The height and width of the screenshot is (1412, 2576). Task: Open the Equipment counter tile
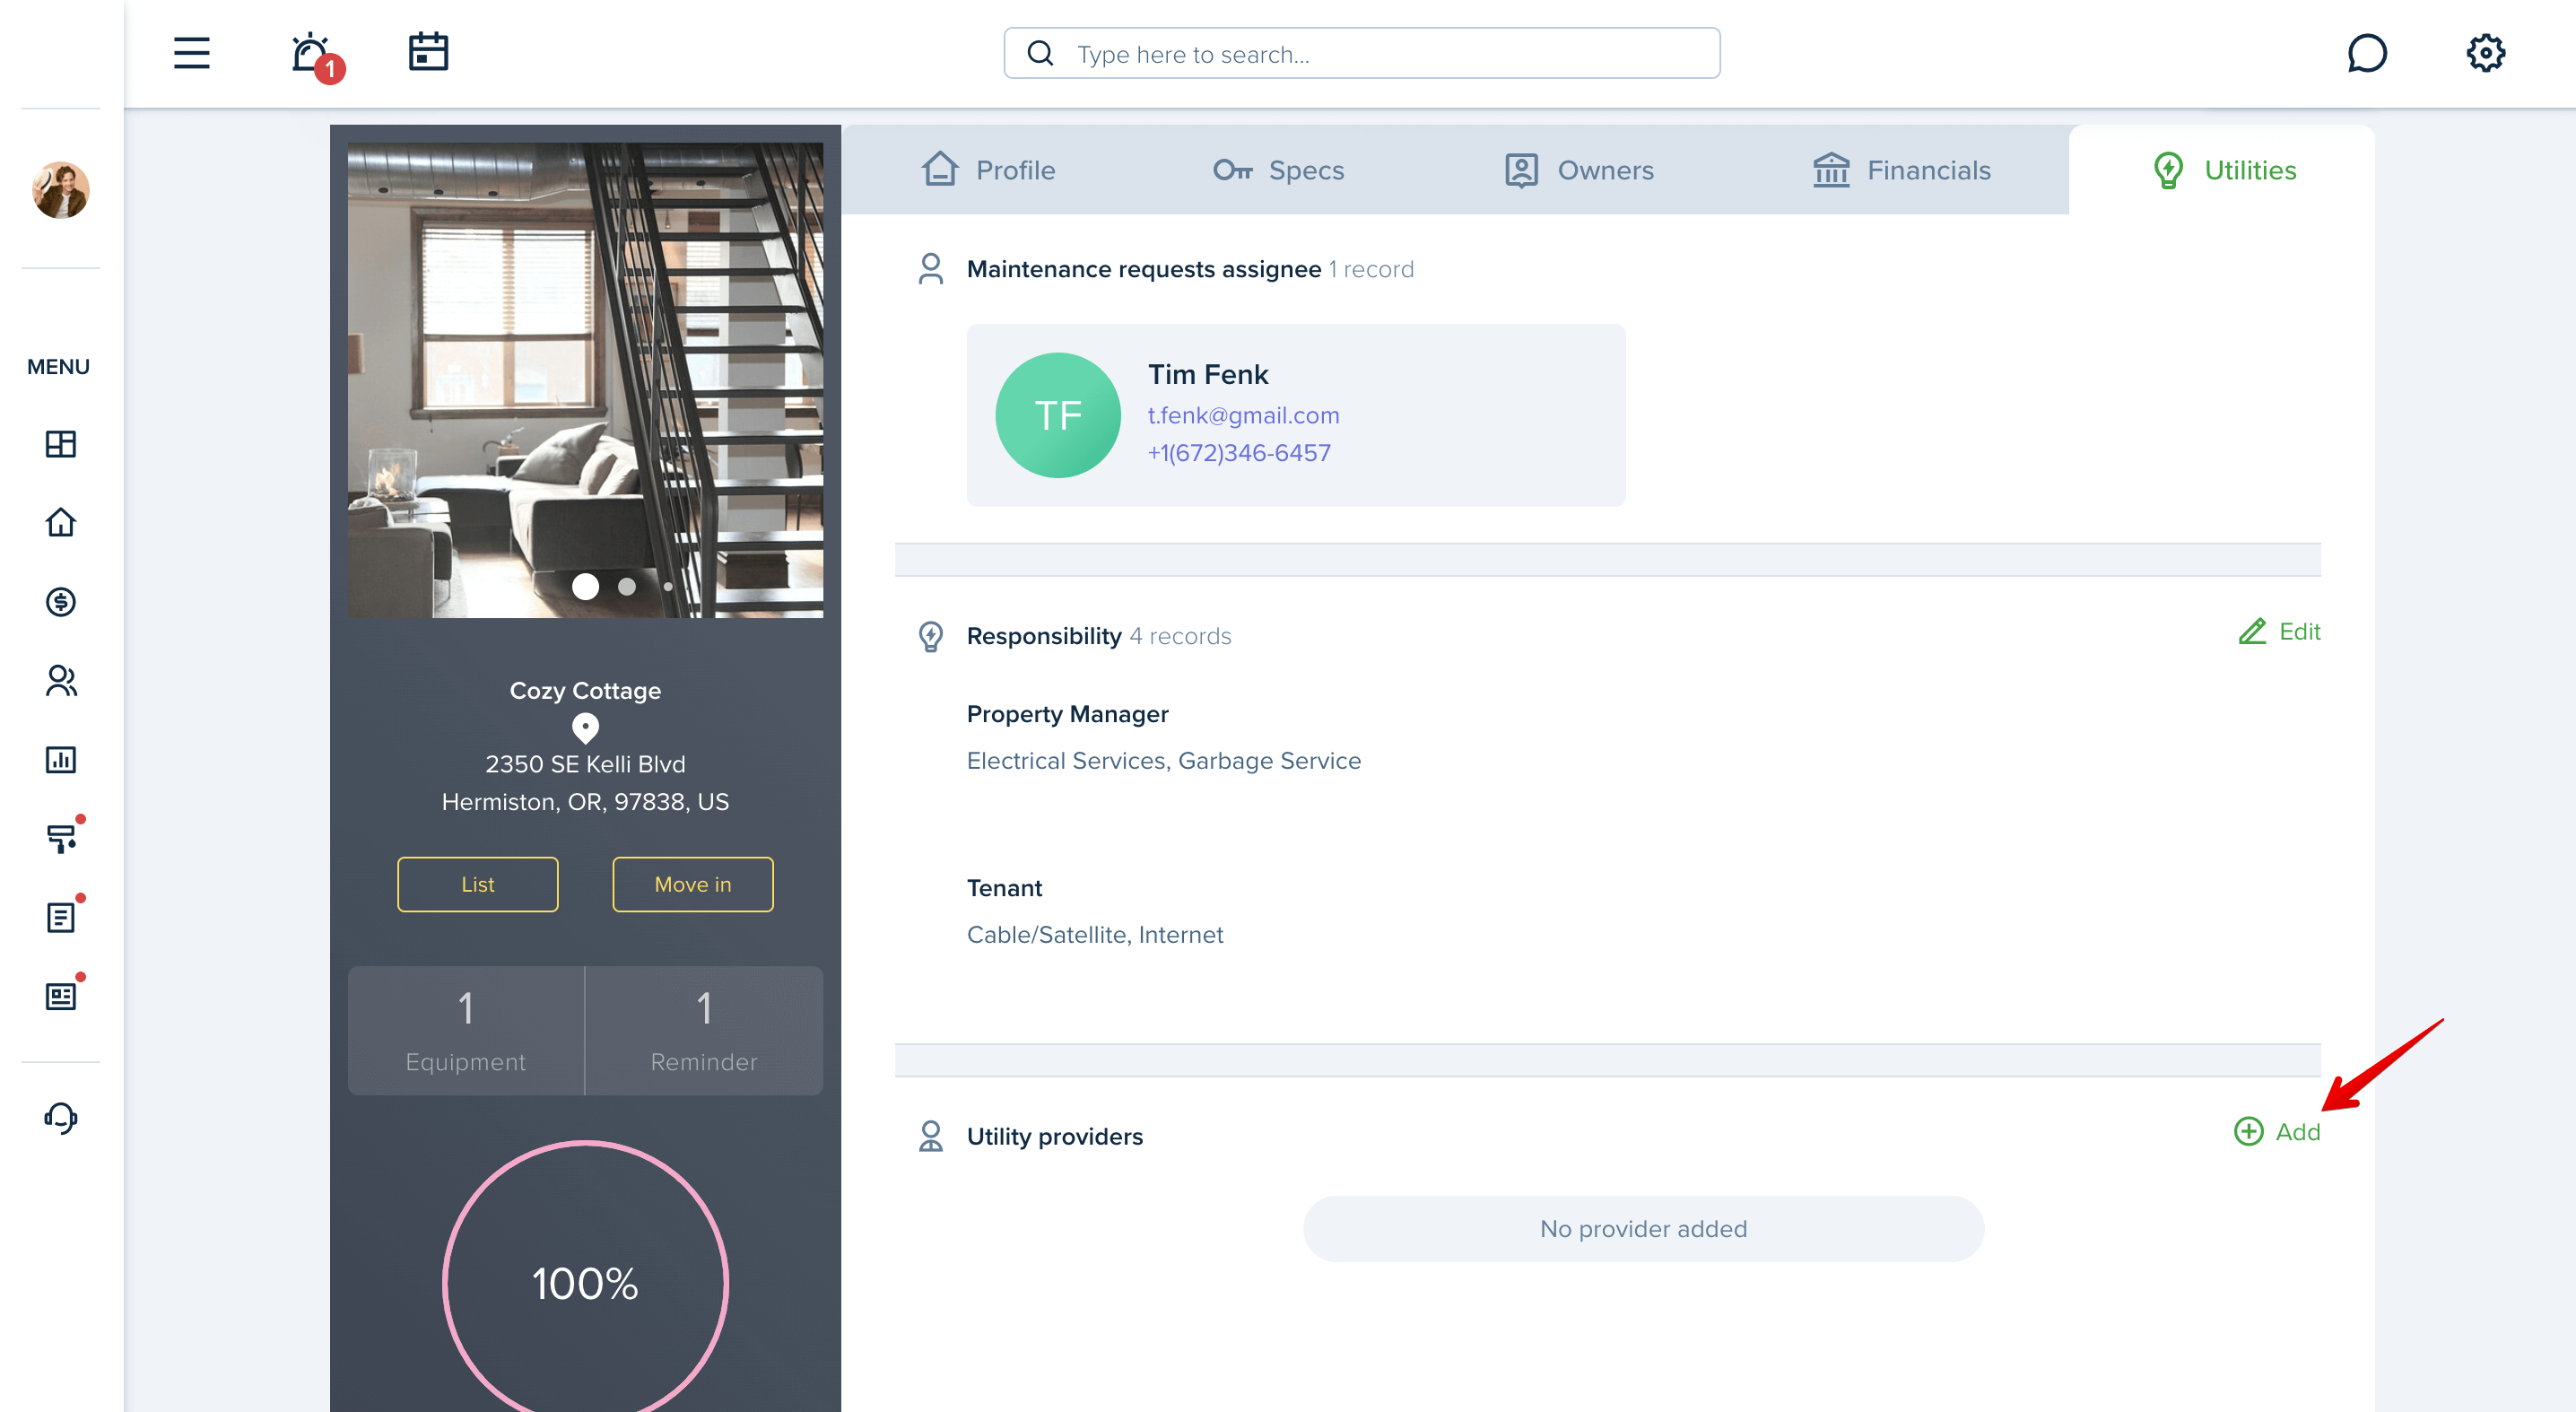[466, 1030]
